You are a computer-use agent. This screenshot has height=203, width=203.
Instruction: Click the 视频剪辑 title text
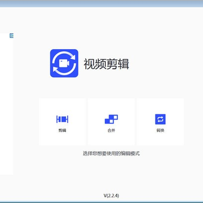point(107,64)
